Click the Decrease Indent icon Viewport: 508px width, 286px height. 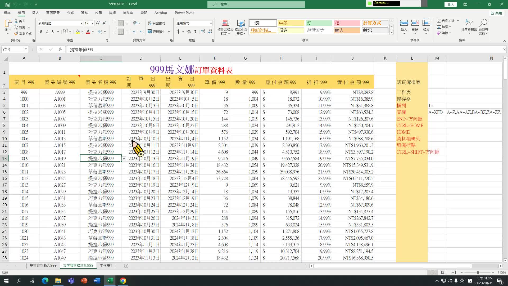coord(135,32)
